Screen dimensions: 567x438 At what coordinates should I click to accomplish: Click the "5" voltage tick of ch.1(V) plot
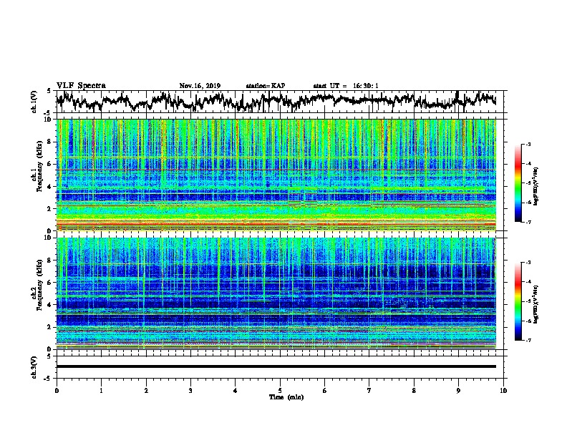(x=49, y=91)
